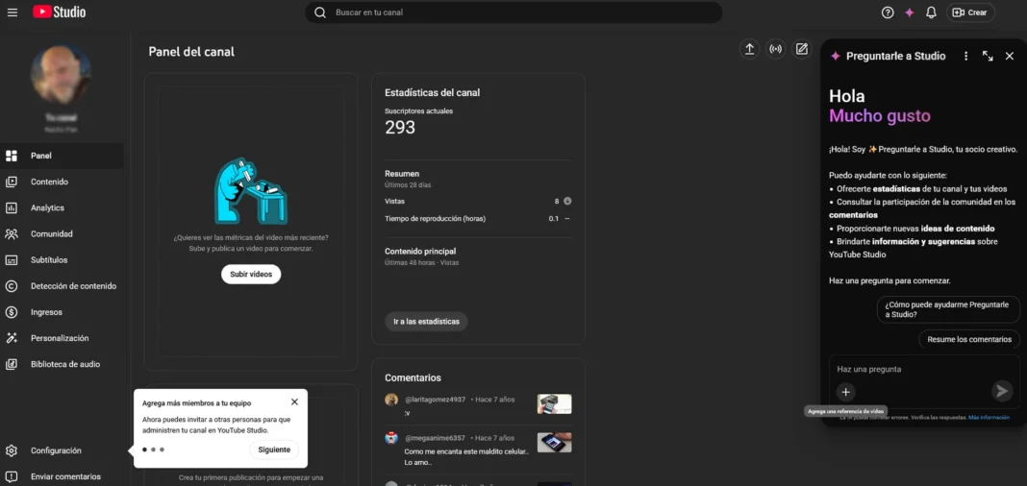Focus the Buscar en tu canal search field

513,12
